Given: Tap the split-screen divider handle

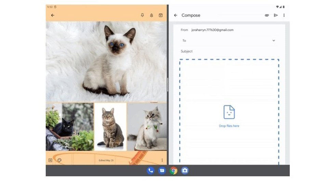Looking at the screenshot, I should 168,85.
